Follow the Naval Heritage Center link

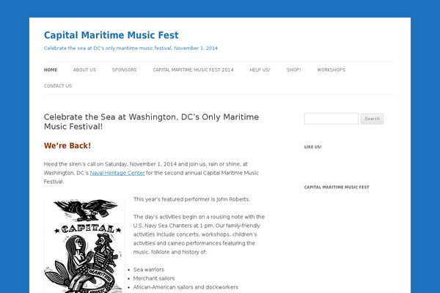(x=117, y=173)
